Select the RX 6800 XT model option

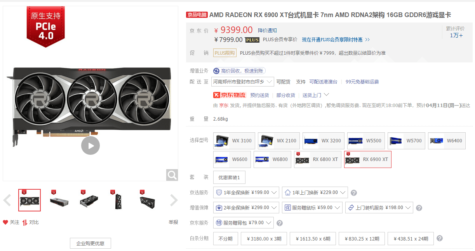click(x=317, y=159)
